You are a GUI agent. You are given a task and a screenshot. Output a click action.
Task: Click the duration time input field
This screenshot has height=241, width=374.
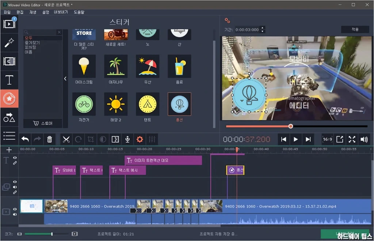(247, 30)
